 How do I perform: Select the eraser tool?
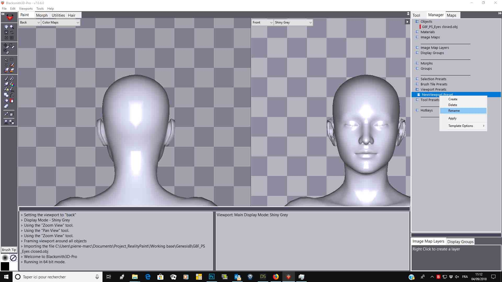6,106
